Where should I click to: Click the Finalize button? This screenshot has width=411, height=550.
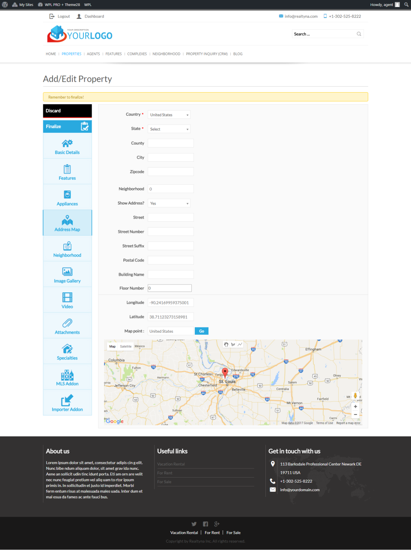click(67, 126)
